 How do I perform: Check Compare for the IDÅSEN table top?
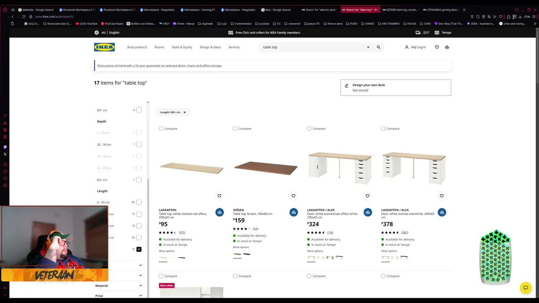tap(235, 128)
